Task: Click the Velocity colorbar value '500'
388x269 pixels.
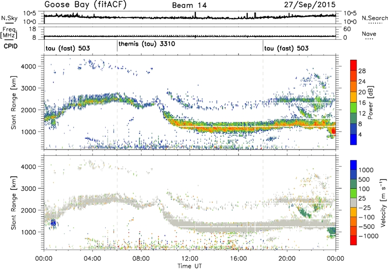Action: tap(364, 179)
